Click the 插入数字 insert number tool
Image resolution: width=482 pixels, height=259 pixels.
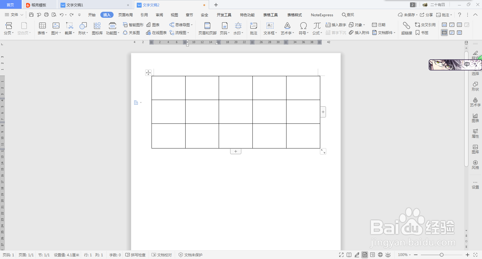point(336,25)
